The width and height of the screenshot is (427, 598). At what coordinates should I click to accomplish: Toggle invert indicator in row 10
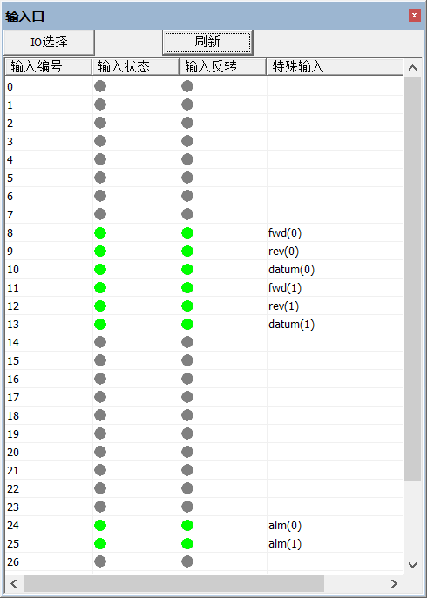(x=187, y=270)
